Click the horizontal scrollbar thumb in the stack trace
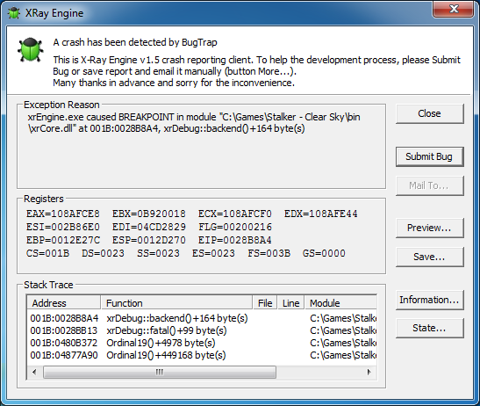Image resolution: width=480 pixels, height=406 pixels. pos(160,373)
